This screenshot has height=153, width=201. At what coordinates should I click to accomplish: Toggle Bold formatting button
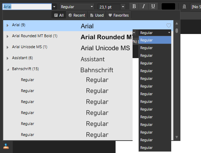134,6
